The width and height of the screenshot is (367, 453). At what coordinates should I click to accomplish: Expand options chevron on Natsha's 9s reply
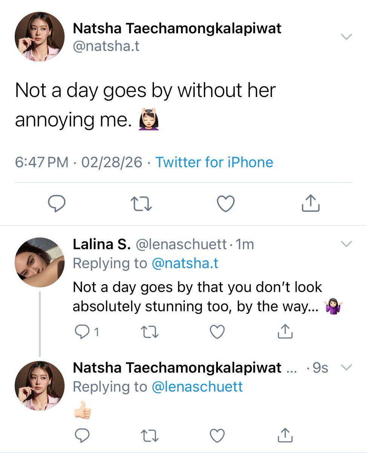click(x=346, y=367)
